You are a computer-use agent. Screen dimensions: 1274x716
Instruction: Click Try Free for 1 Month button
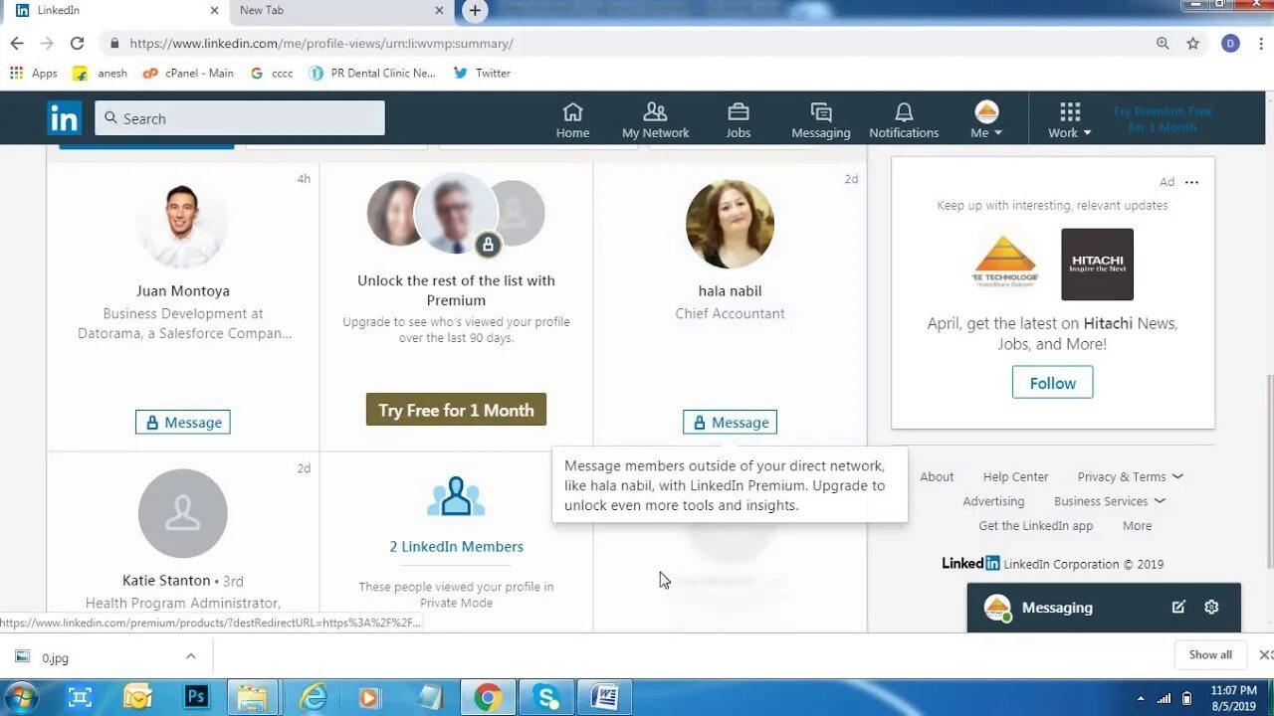[x=456, y=410]
